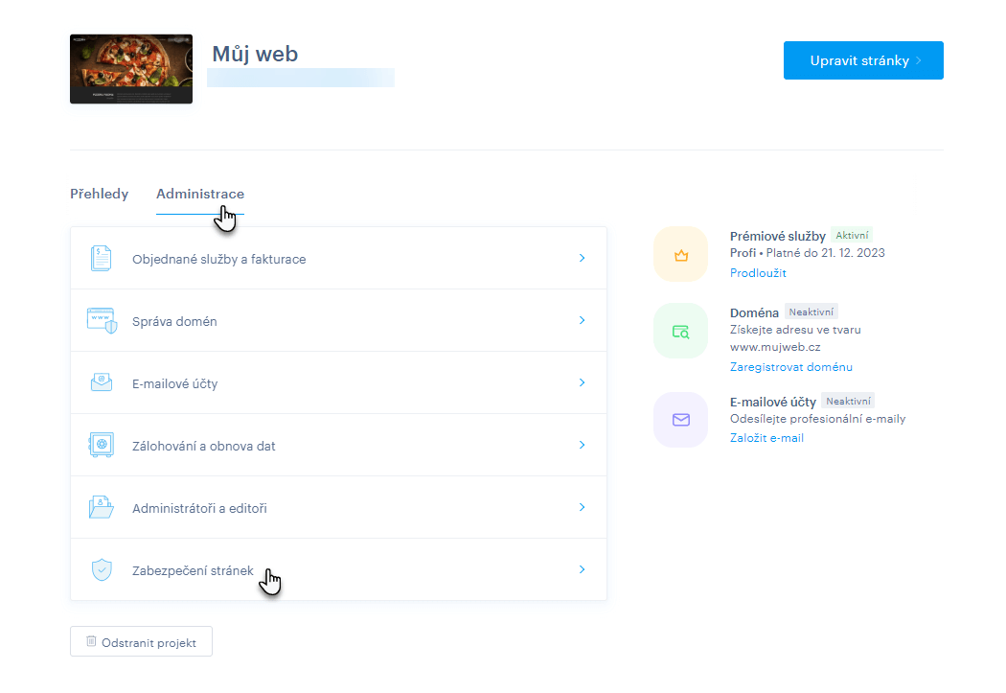Click the purple mail icon in sidebar
This screenshot has width=1006, height=693.
tap(680, 420)
